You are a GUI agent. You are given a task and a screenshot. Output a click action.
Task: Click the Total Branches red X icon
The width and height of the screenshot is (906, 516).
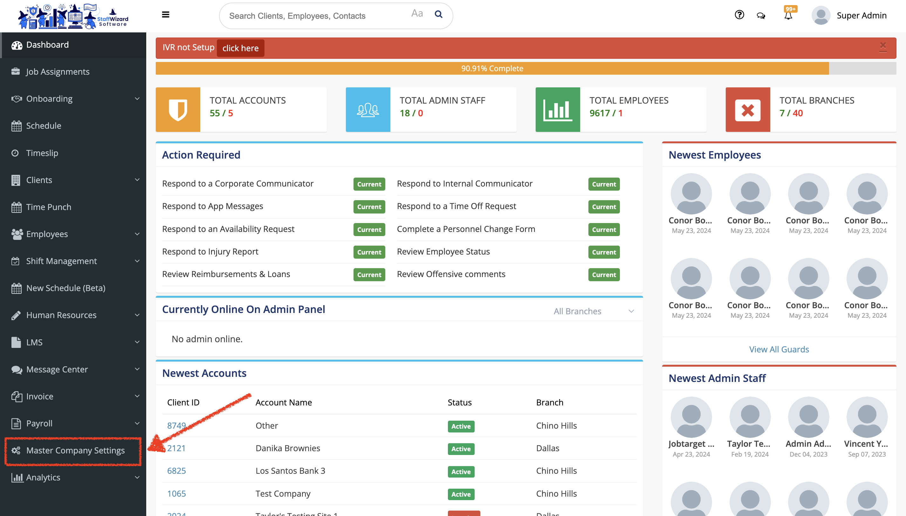[748, 110]
